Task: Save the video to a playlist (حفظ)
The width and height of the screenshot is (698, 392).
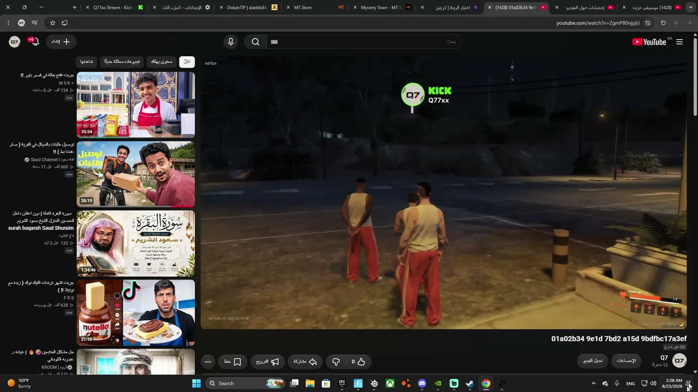Action: pyautogui.click(x=233, y=362)
